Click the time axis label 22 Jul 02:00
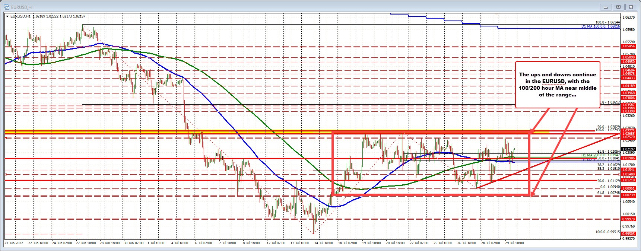 419,243
